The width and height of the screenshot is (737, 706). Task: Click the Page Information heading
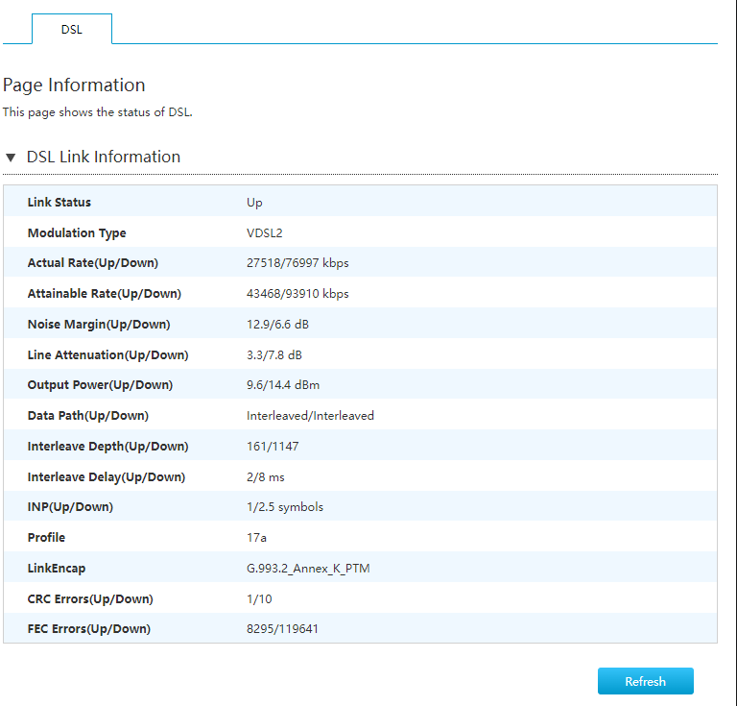[x=74, y=85]
